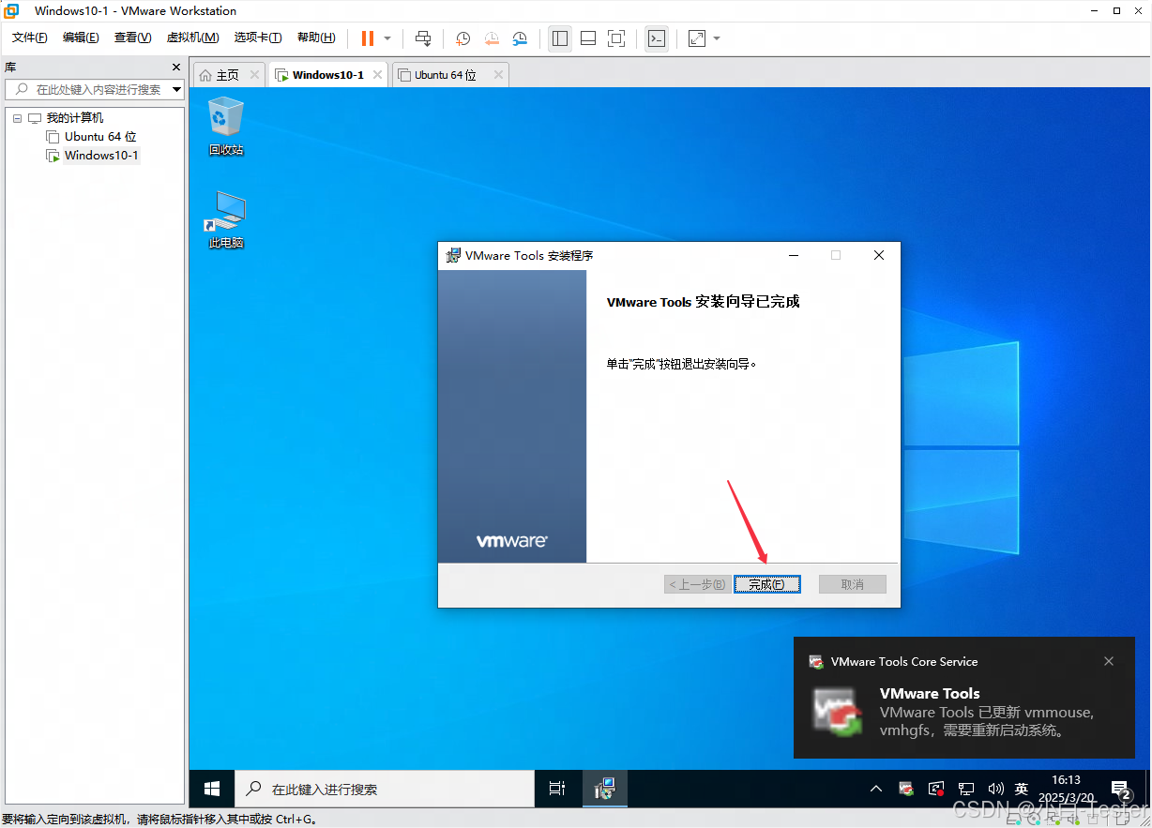Open the Windows Start menu in the guest
Viewport: 1152px width, 828px height.
[212, 789]
